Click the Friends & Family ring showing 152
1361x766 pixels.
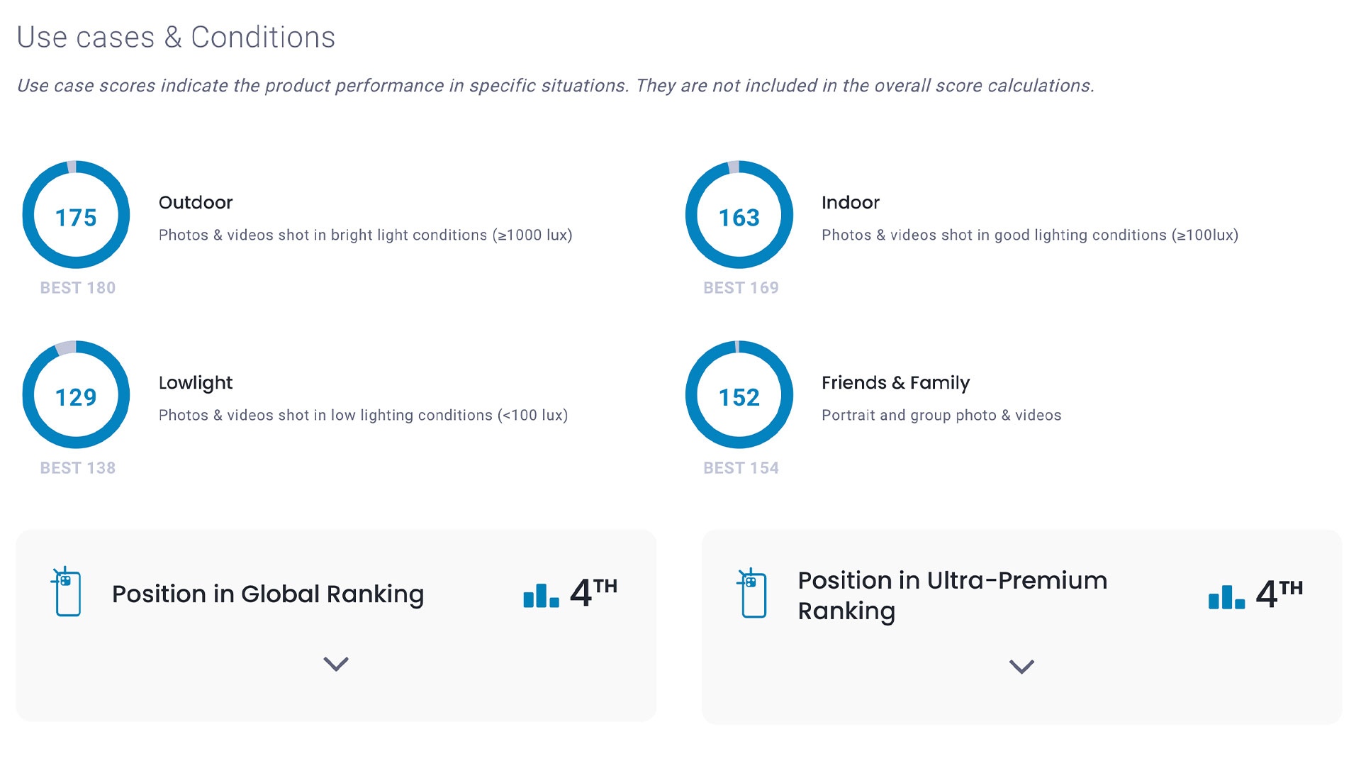(x=739, y=395)
